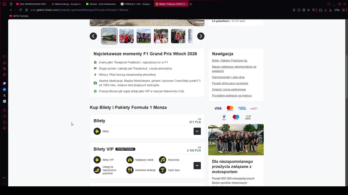Open Bilety, Pakiety Podróżne itp. link

pos(230,61)
